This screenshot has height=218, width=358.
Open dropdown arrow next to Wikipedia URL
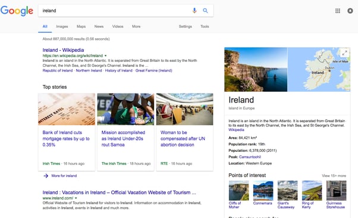[105, 55]
